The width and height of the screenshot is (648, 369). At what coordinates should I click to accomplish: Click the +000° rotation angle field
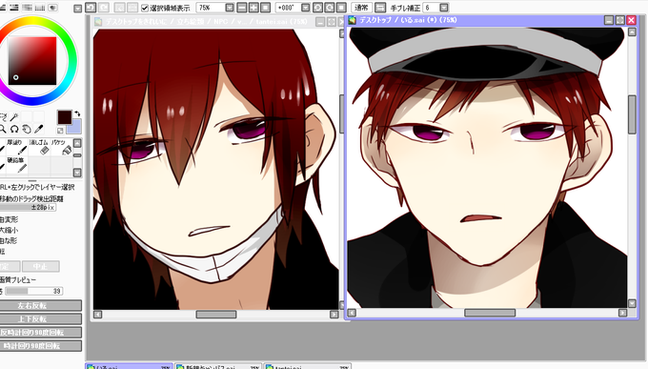(x=288, y=8)
